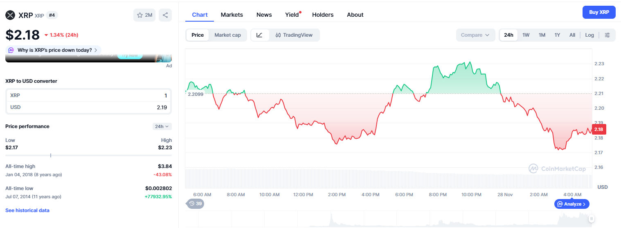621x228 pixels.
Task: Click the Try Now ad button
Action: pyautogui.click(x=130, y=56)
